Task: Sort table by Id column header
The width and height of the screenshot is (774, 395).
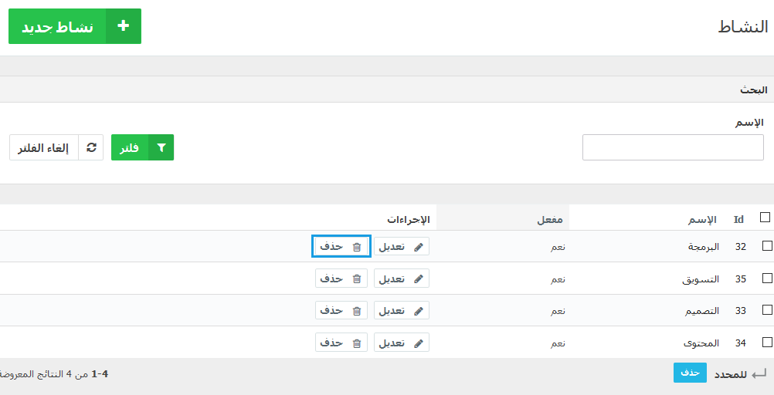Action: click(x=738, y=219)
